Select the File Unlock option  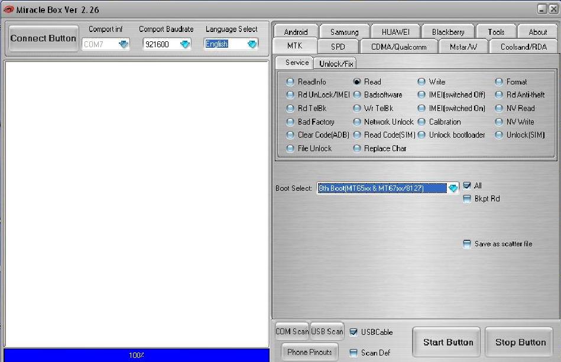point(309,148)
